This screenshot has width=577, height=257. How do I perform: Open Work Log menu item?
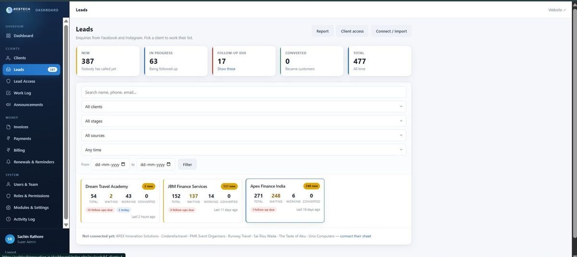pos(31,93)
